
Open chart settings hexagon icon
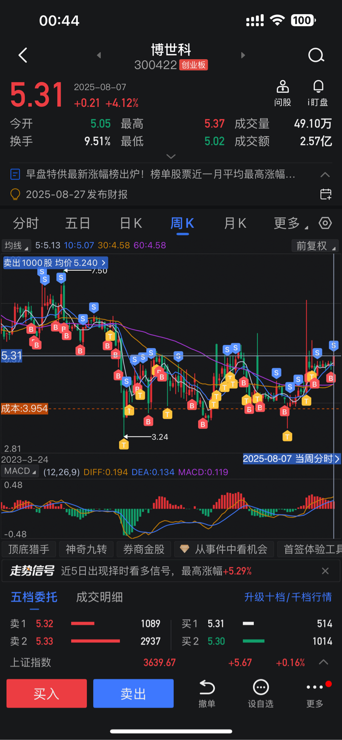(326, 223)
